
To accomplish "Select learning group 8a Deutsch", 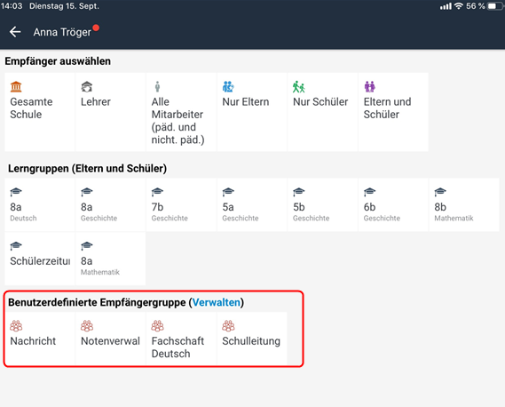I will [40, 204].
